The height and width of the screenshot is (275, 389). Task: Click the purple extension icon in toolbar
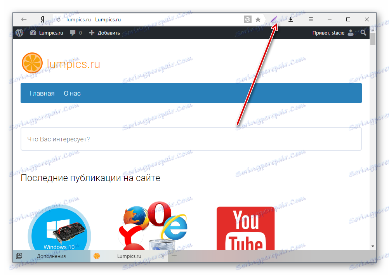click(274, 19)
